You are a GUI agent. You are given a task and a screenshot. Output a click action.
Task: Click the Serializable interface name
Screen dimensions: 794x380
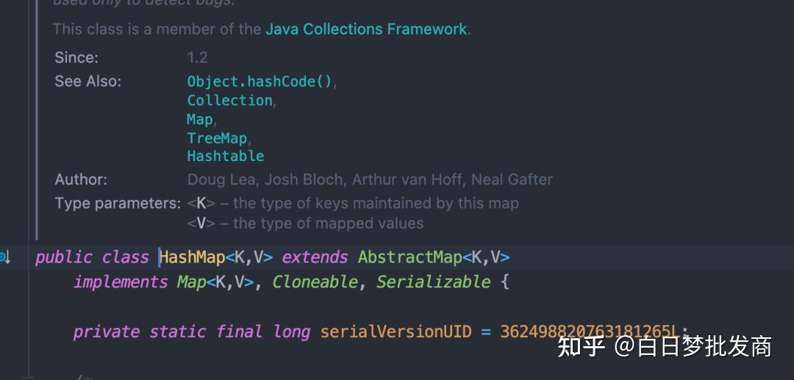click(433, 282)
